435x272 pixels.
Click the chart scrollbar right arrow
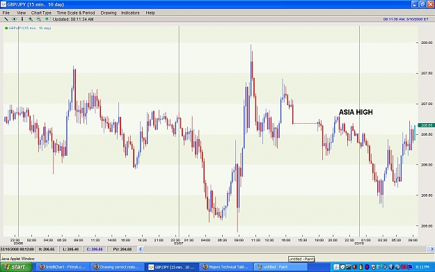pos(432,249)
